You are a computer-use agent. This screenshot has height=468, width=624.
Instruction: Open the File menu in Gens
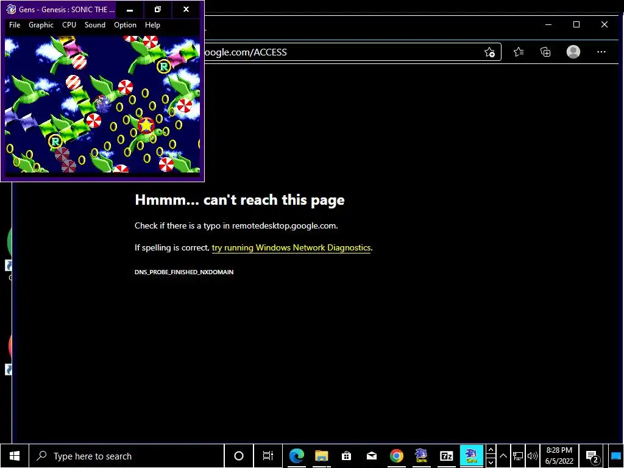point(15,24)
